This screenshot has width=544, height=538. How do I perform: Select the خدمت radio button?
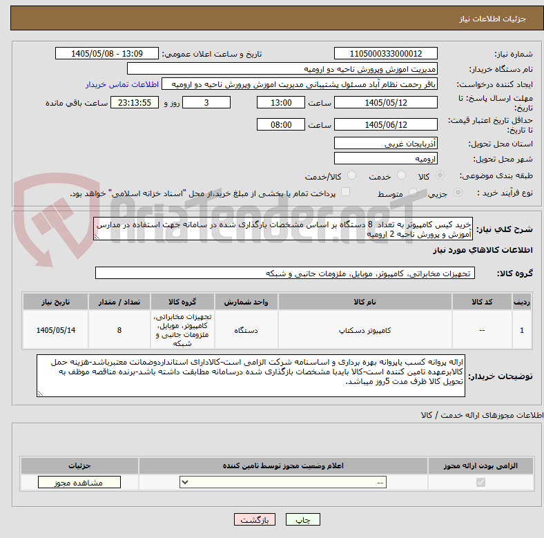click(401, 175)
